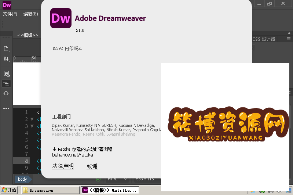Open the 文件(F) menu
Image resolution: width=293 pixels, height=195 pixels.
pyautogui.click(x=10, y=14)
